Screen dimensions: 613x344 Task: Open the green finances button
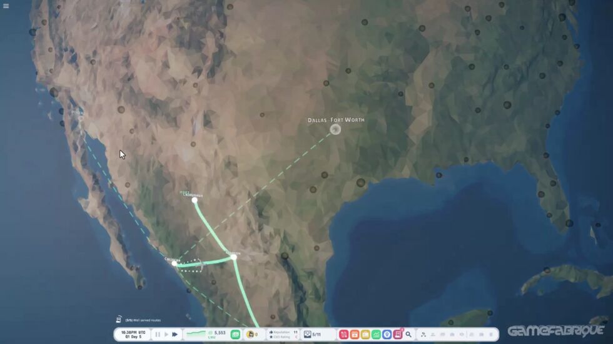tap(235, 335)
